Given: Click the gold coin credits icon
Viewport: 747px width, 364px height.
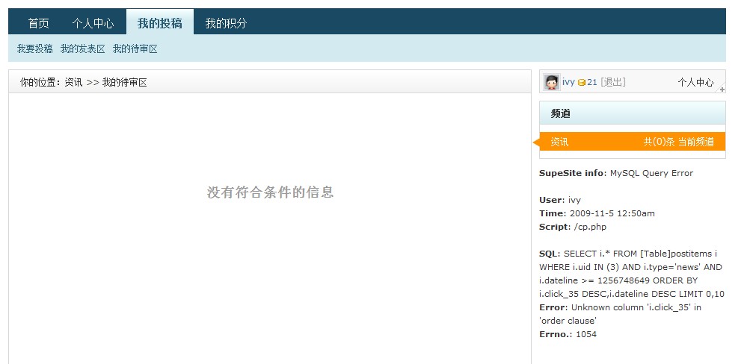Looking at the screenshot, I should pos(581,83).
